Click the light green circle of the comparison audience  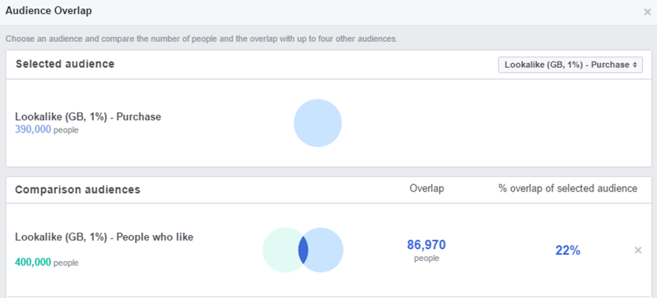[x=281, y=250]
